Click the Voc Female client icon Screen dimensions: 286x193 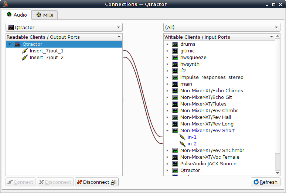[x=175, y=157]
